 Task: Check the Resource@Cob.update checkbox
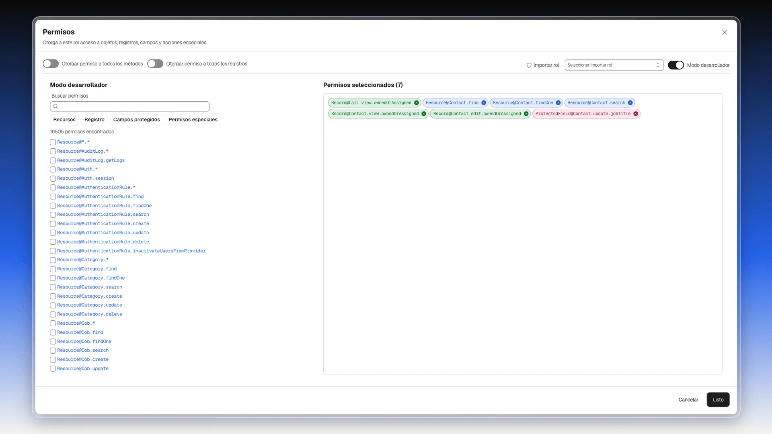point(53,368)
